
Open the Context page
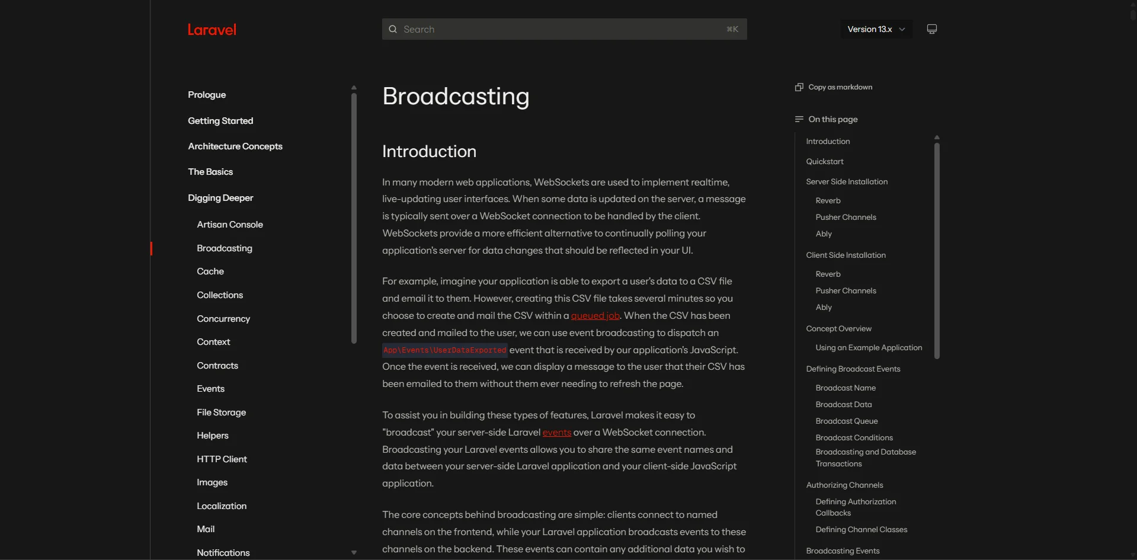click(213, 342)
